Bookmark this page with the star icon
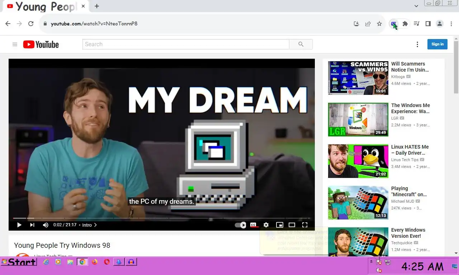This screenshot has width=459, height=275. click(379, 24)
